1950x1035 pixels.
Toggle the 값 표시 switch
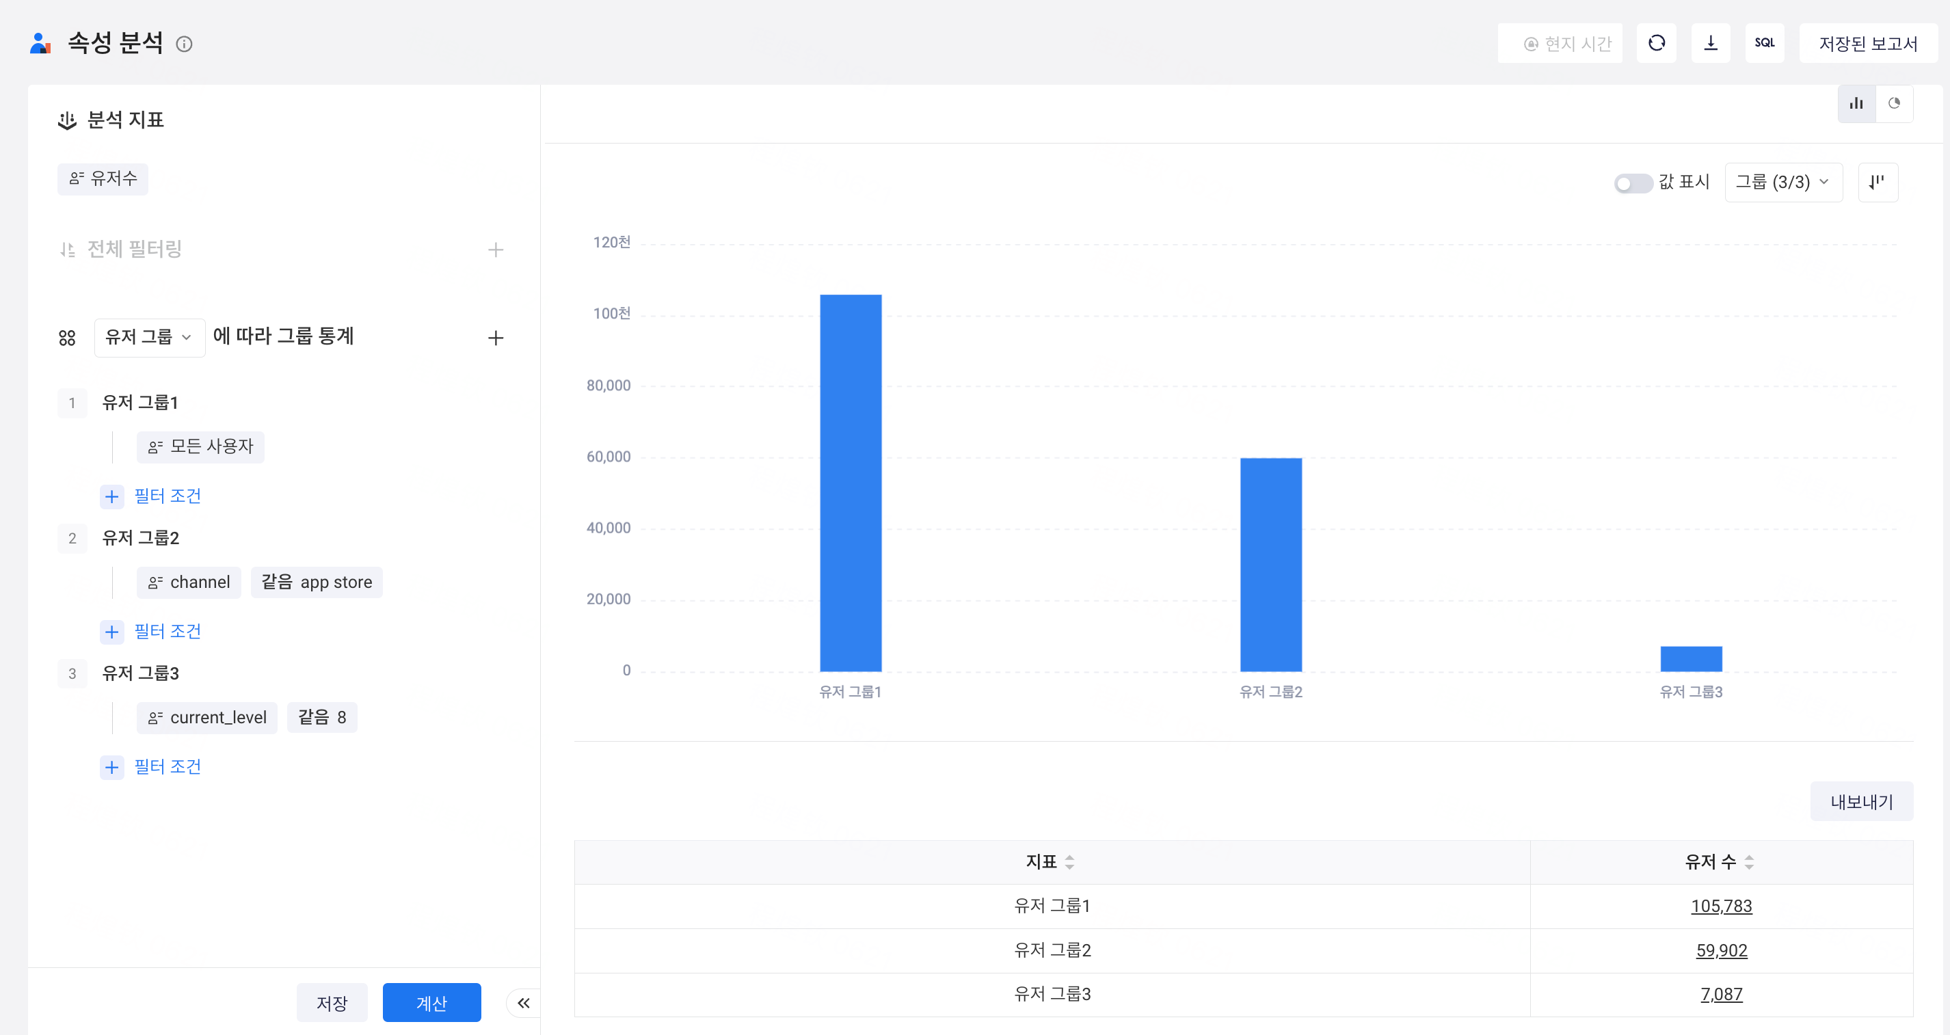1632,183
